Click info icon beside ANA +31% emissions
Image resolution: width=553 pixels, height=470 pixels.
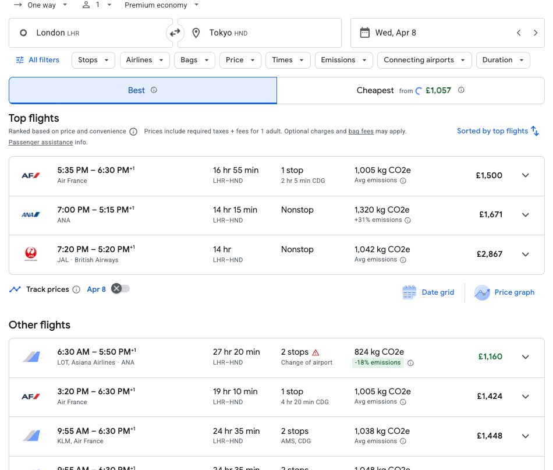pyautogui.click(x=407, y=220)
